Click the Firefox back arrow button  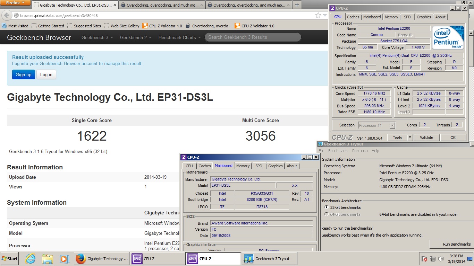pyautogui.click(x=6, y=15)
